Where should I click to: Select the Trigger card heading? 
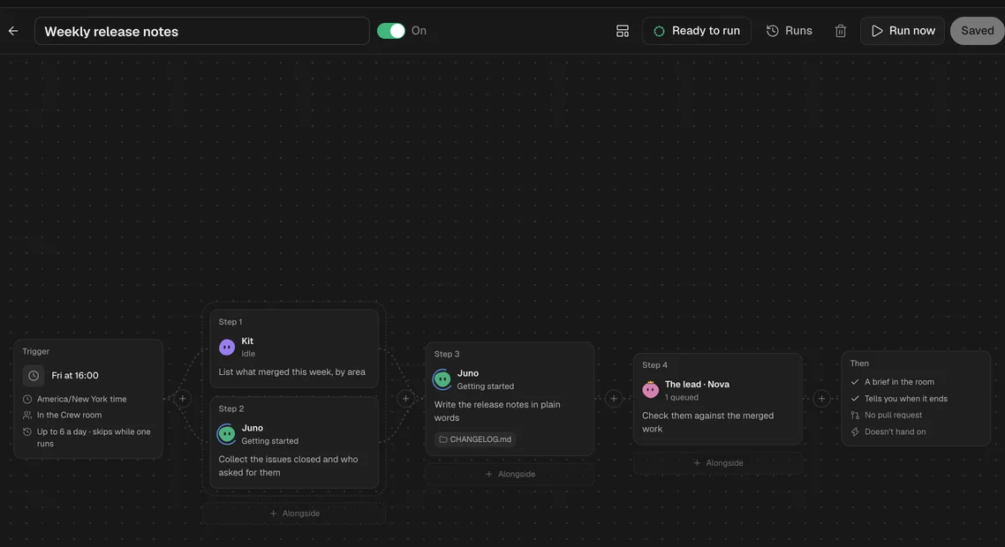pyautogui.click(x=36, y=351)
